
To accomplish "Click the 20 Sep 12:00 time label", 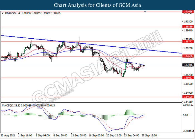I will [114, 135].
